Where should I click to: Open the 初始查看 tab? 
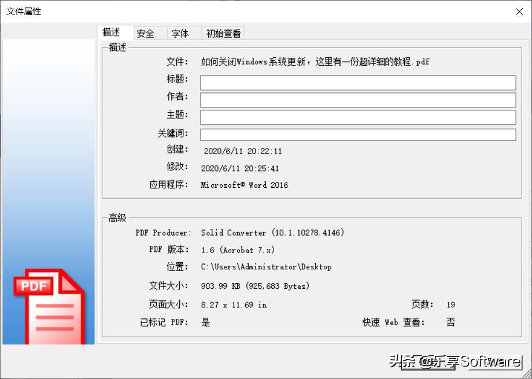(x=223, y=34)
